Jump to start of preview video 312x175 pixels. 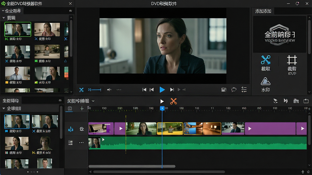tap(144, 90)
